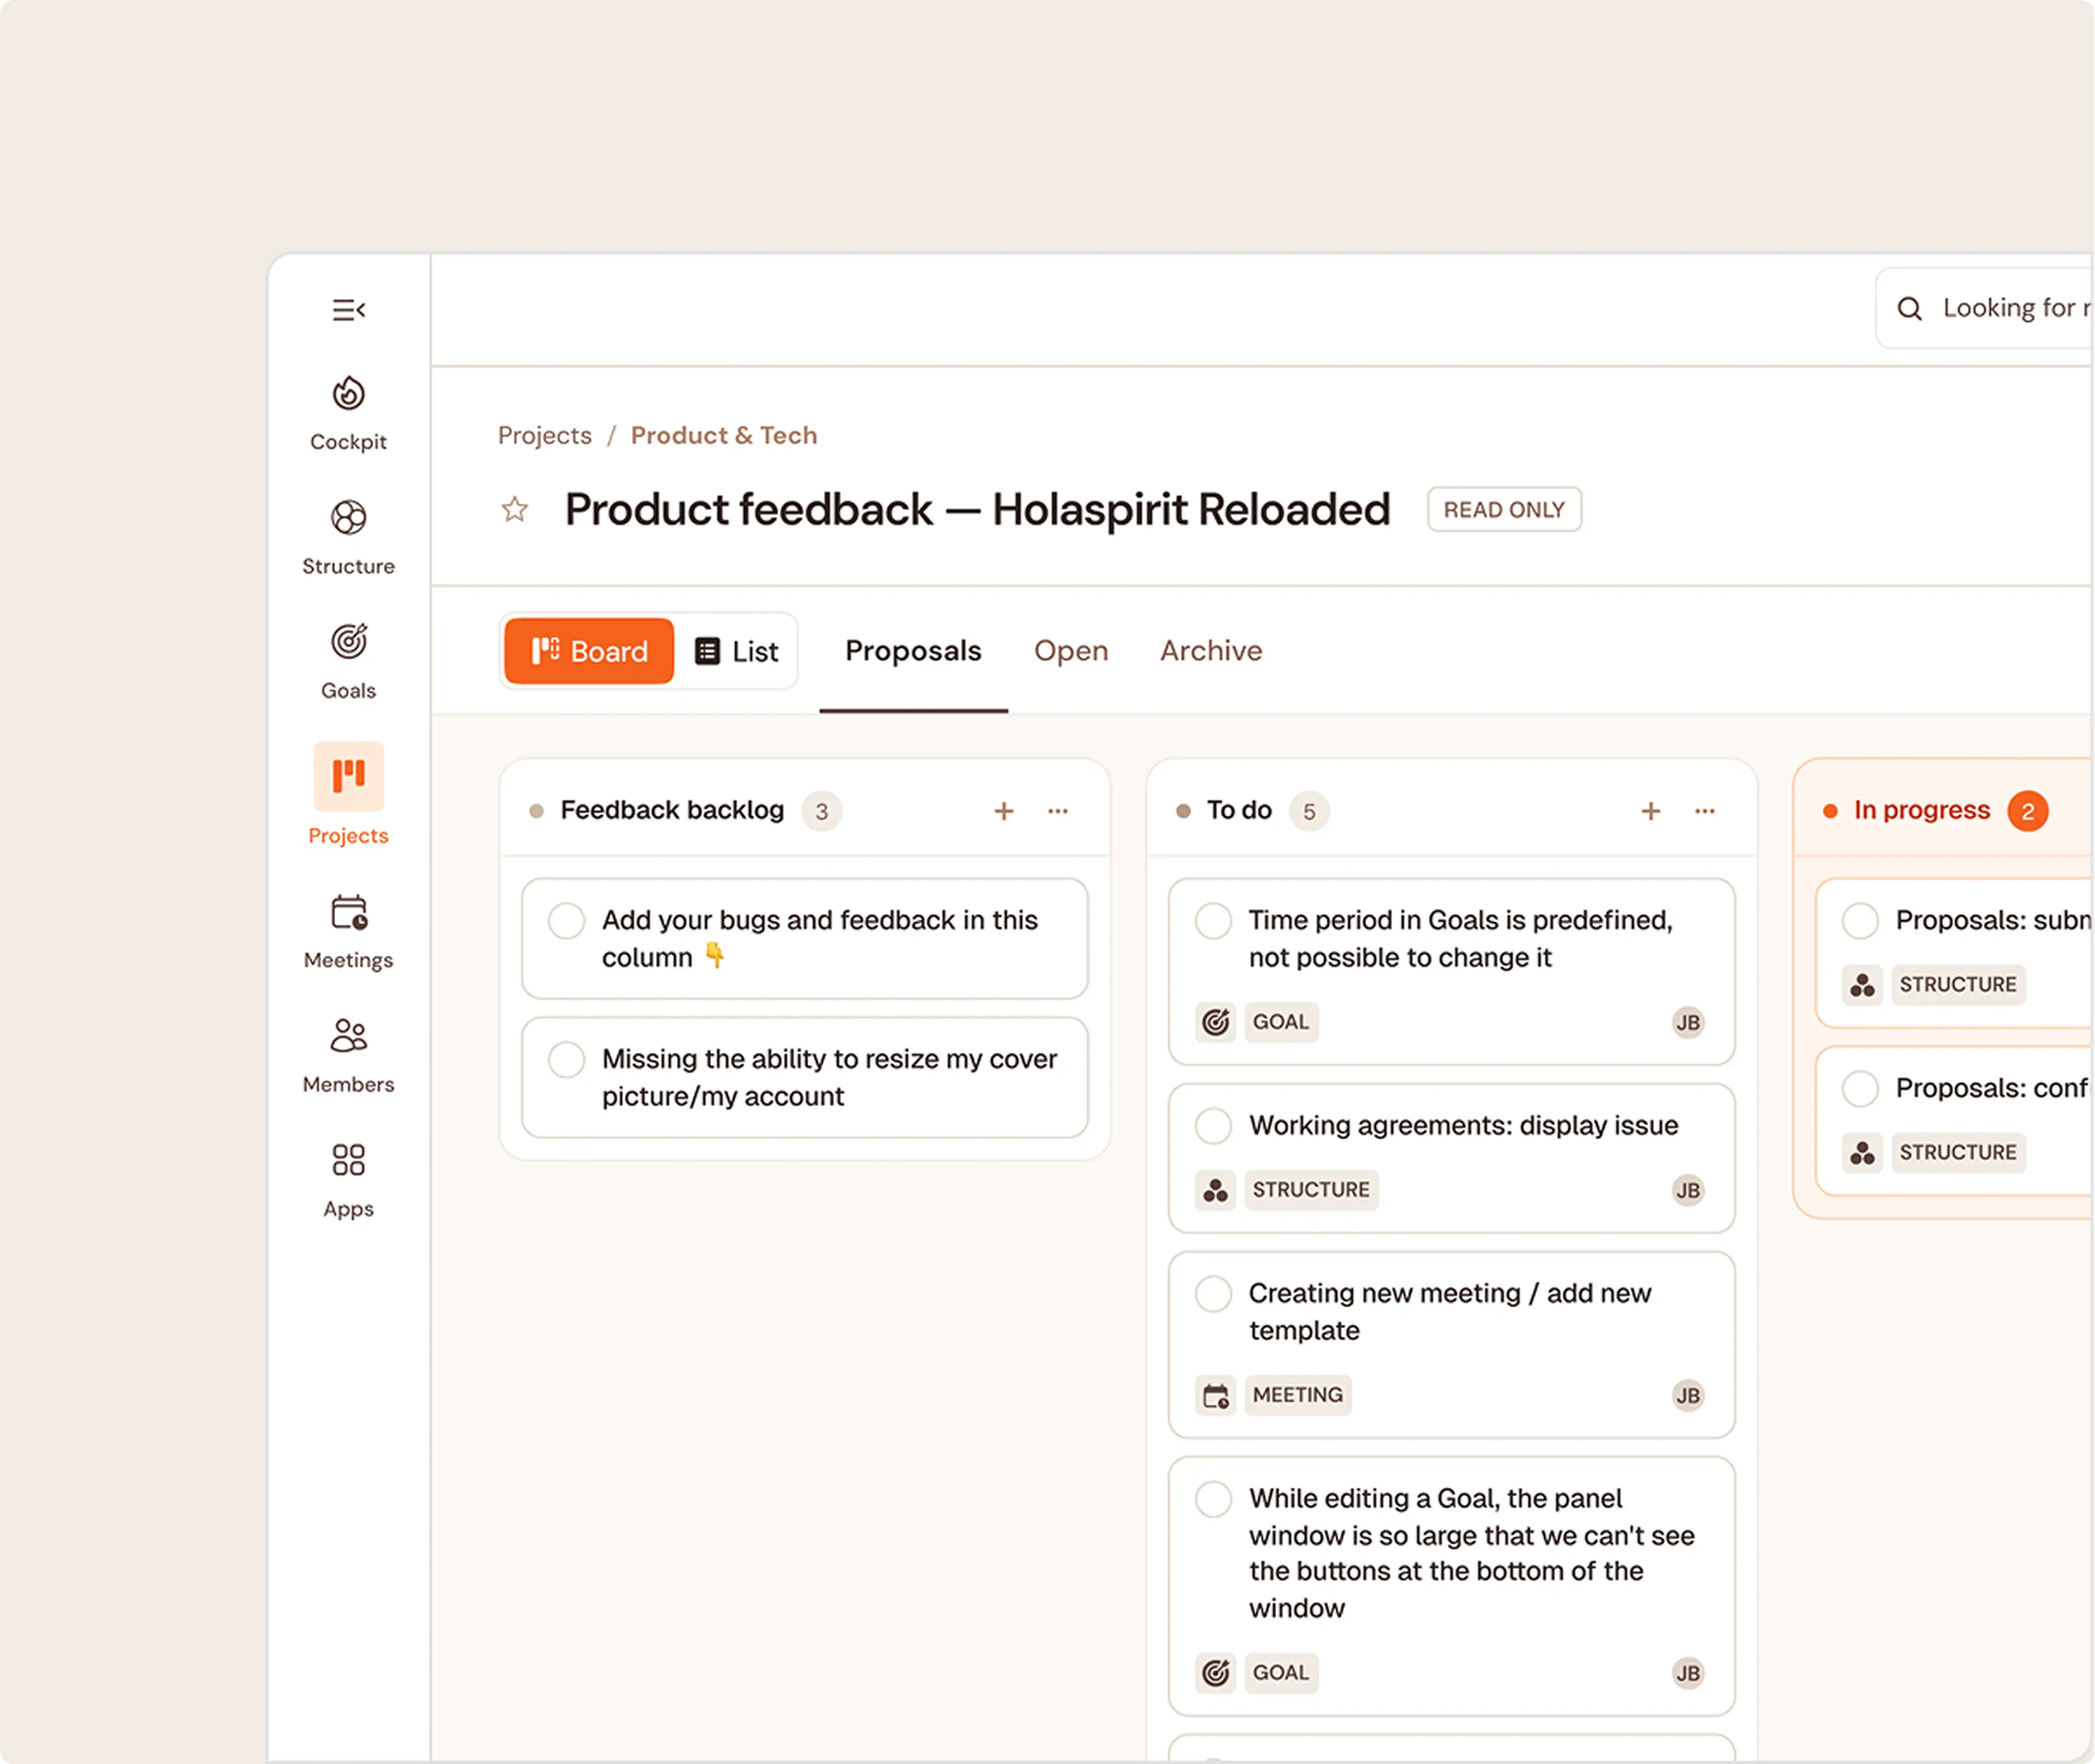Select Projects in the sidebar

pos(348,795)
